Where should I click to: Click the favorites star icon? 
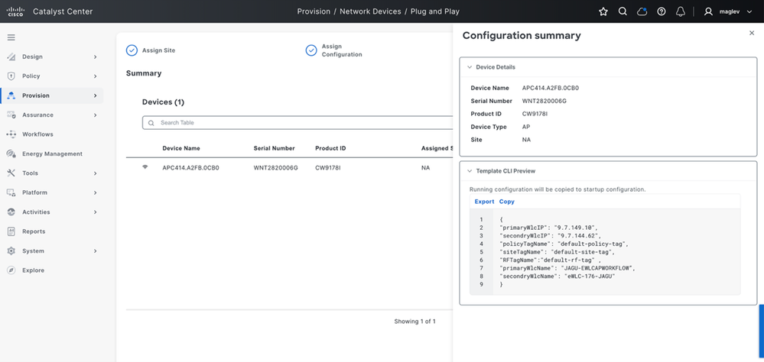click(603, 11)
